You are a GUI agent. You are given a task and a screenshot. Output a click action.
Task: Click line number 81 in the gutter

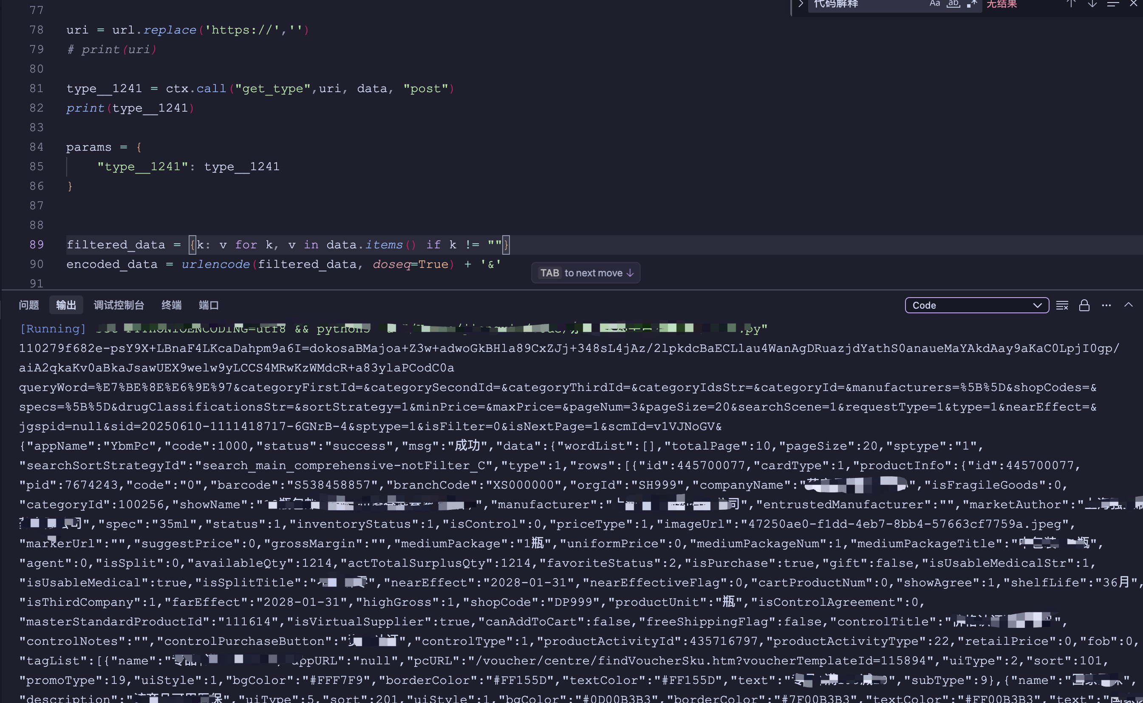37,88
